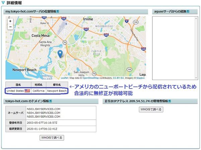The image size is (201, 150).
Task: Open the CC-BY-SA license link
Action: [118, 78]
